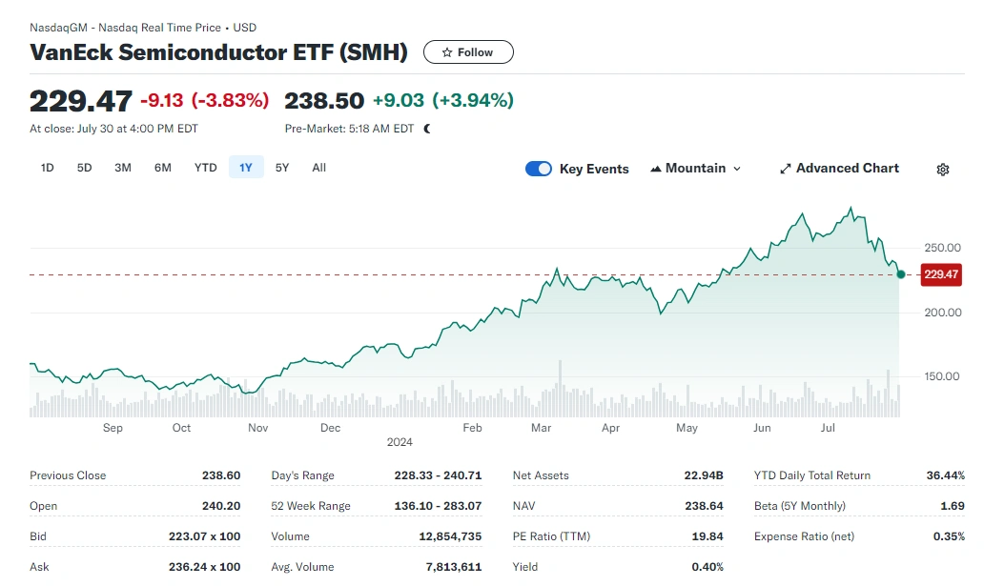Select the 5Y chart range

click(281, 167)
